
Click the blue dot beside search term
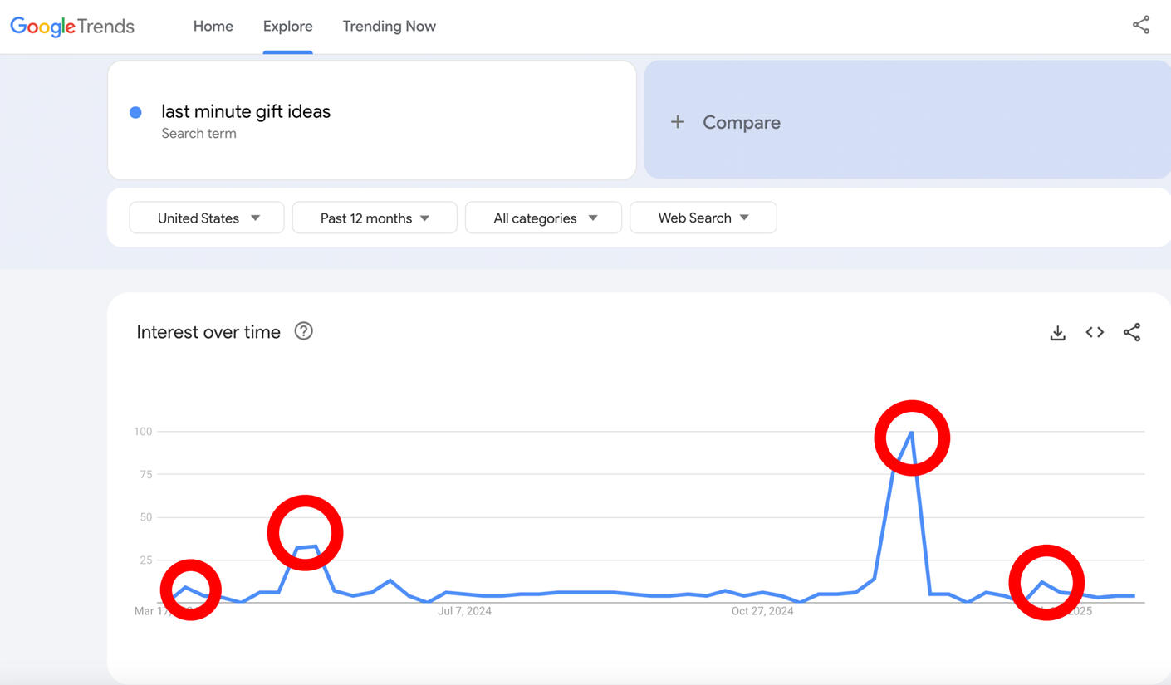(x=135, y=112)
